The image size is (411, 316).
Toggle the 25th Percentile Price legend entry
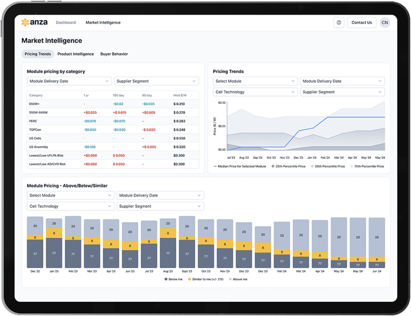click(x=288, y=166)
